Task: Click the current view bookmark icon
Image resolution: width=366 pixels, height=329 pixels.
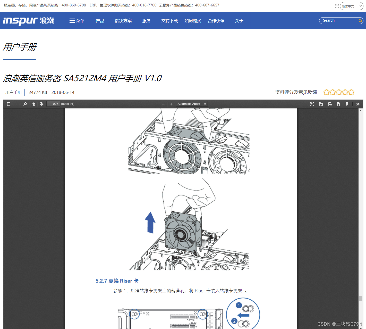Action: coord(347,104)
